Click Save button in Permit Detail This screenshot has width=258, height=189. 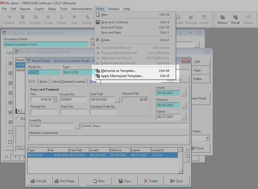point(125,181)
